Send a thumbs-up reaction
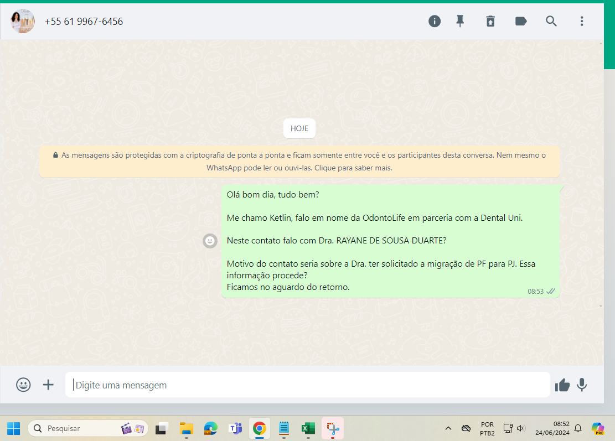 click(562, 385)
